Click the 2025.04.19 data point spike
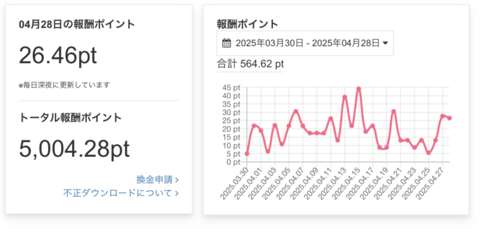Screen dimensions: 482x229 [393, 111]
